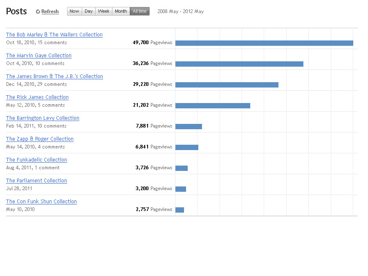The height and width of the screenshot is (276, 368).
Task: Click the 6,841 Pageviews value
Action: pos(154,147)
